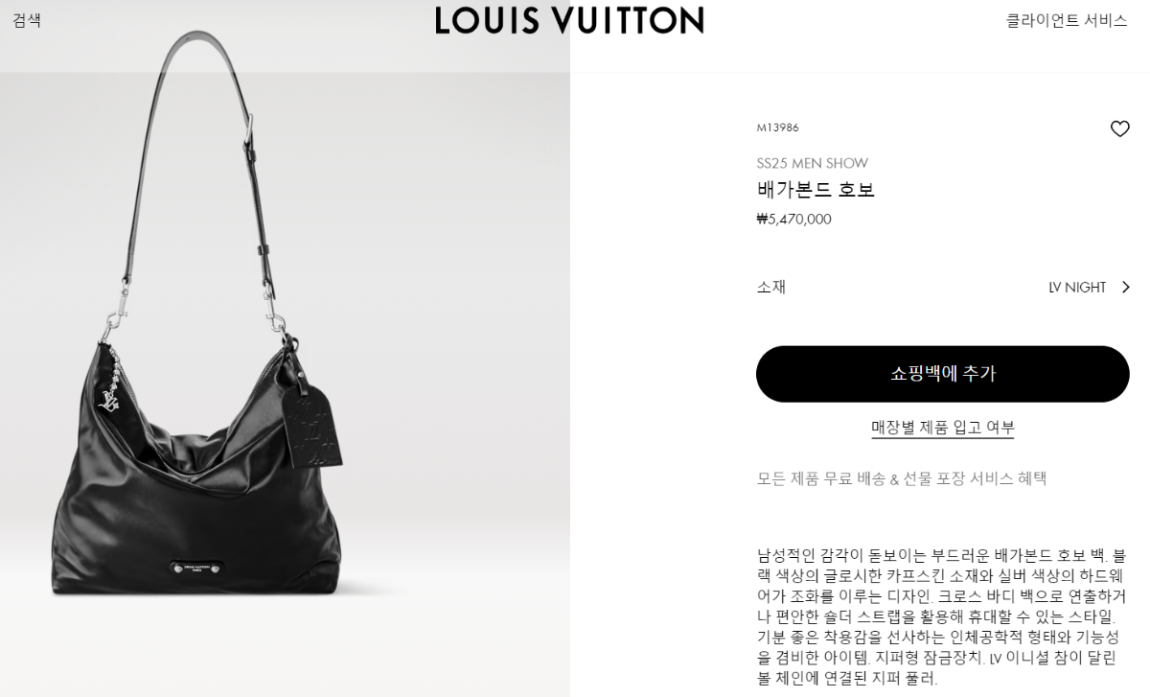1150x697 pixels.
Task: Click the silver LV charm on bag
Action: (x=110, y=400)
